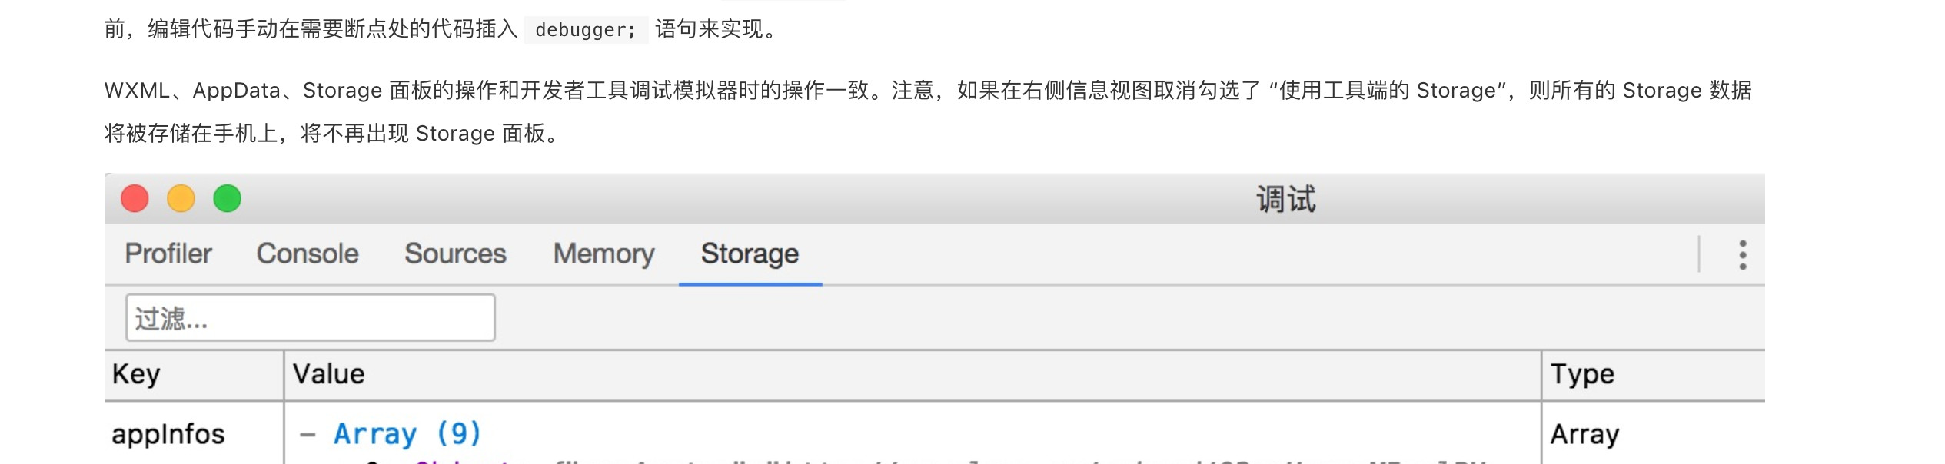
Task: Click the Array type cell
Action: (1584, 435)
